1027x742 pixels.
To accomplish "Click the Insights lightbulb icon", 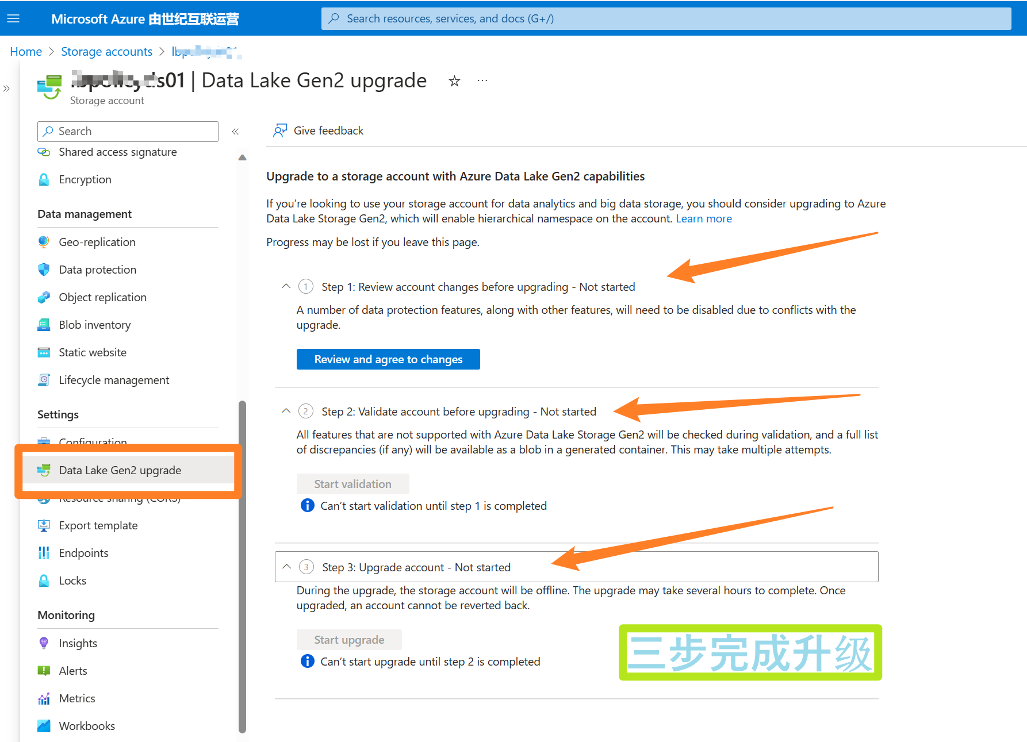I will click(44, 643).
